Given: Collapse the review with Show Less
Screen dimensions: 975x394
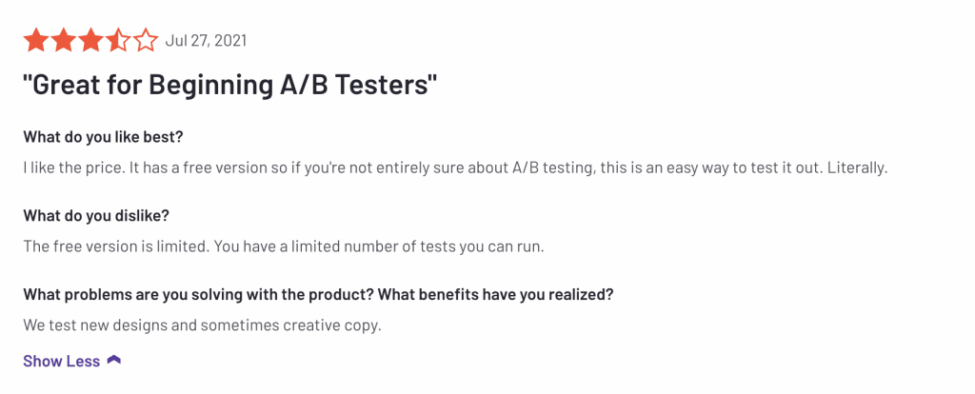Looking at the screenshot, I should click(x=62, y=361).
